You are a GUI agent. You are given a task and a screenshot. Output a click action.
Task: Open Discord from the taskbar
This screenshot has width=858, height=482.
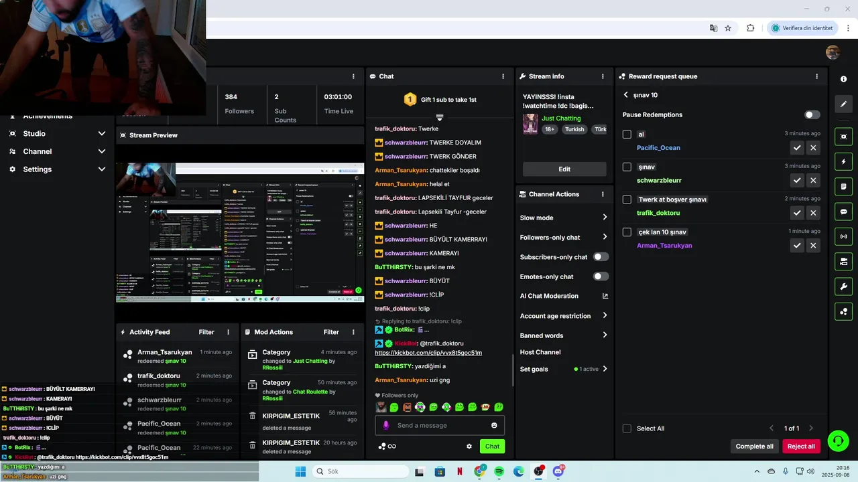[x=558, y=471]
